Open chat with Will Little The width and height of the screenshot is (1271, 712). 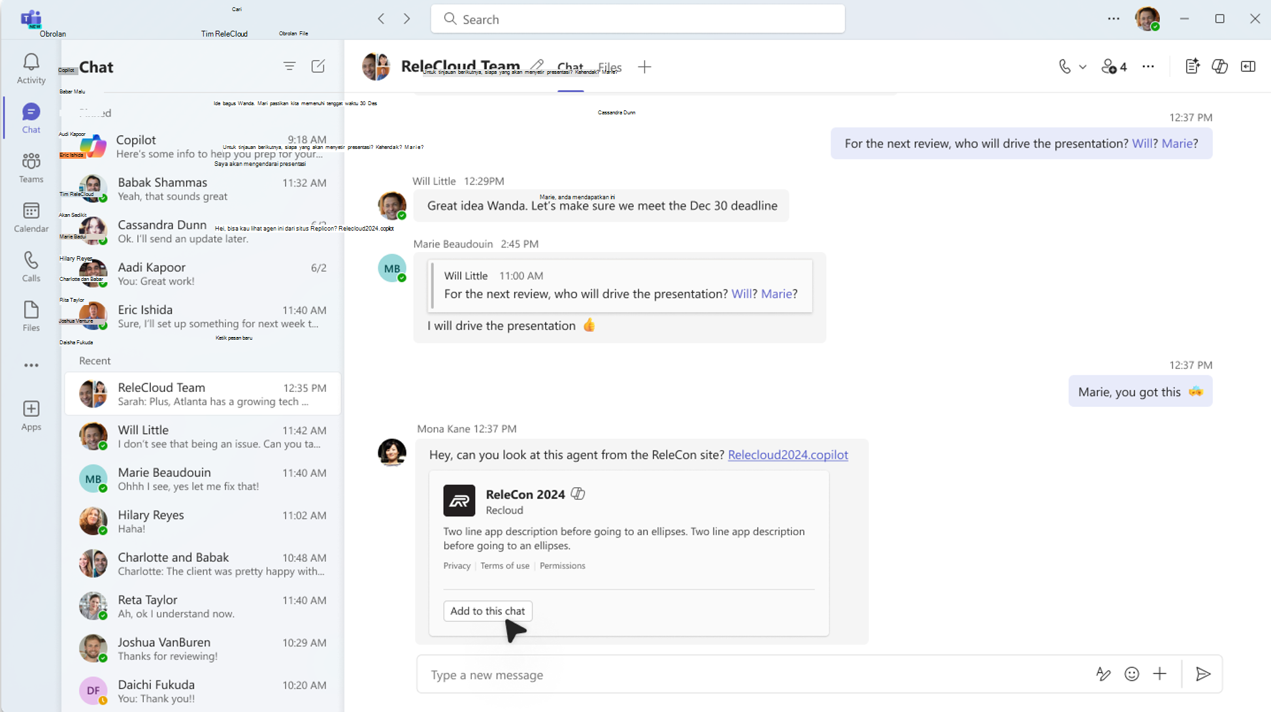pyautogui.click(x=203, y=436)
